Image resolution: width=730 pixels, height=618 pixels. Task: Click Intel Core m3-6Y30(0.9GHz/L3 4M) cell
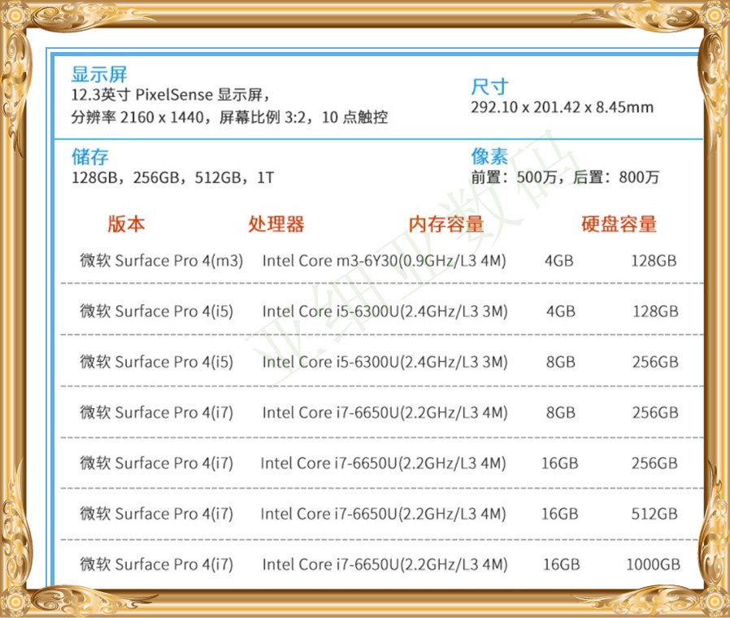[384, 260]
